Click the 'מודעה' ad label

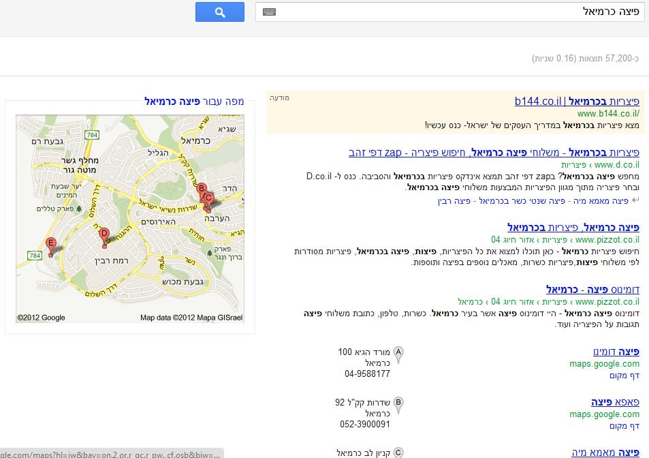pyautogui.click(x=279, y=97)
